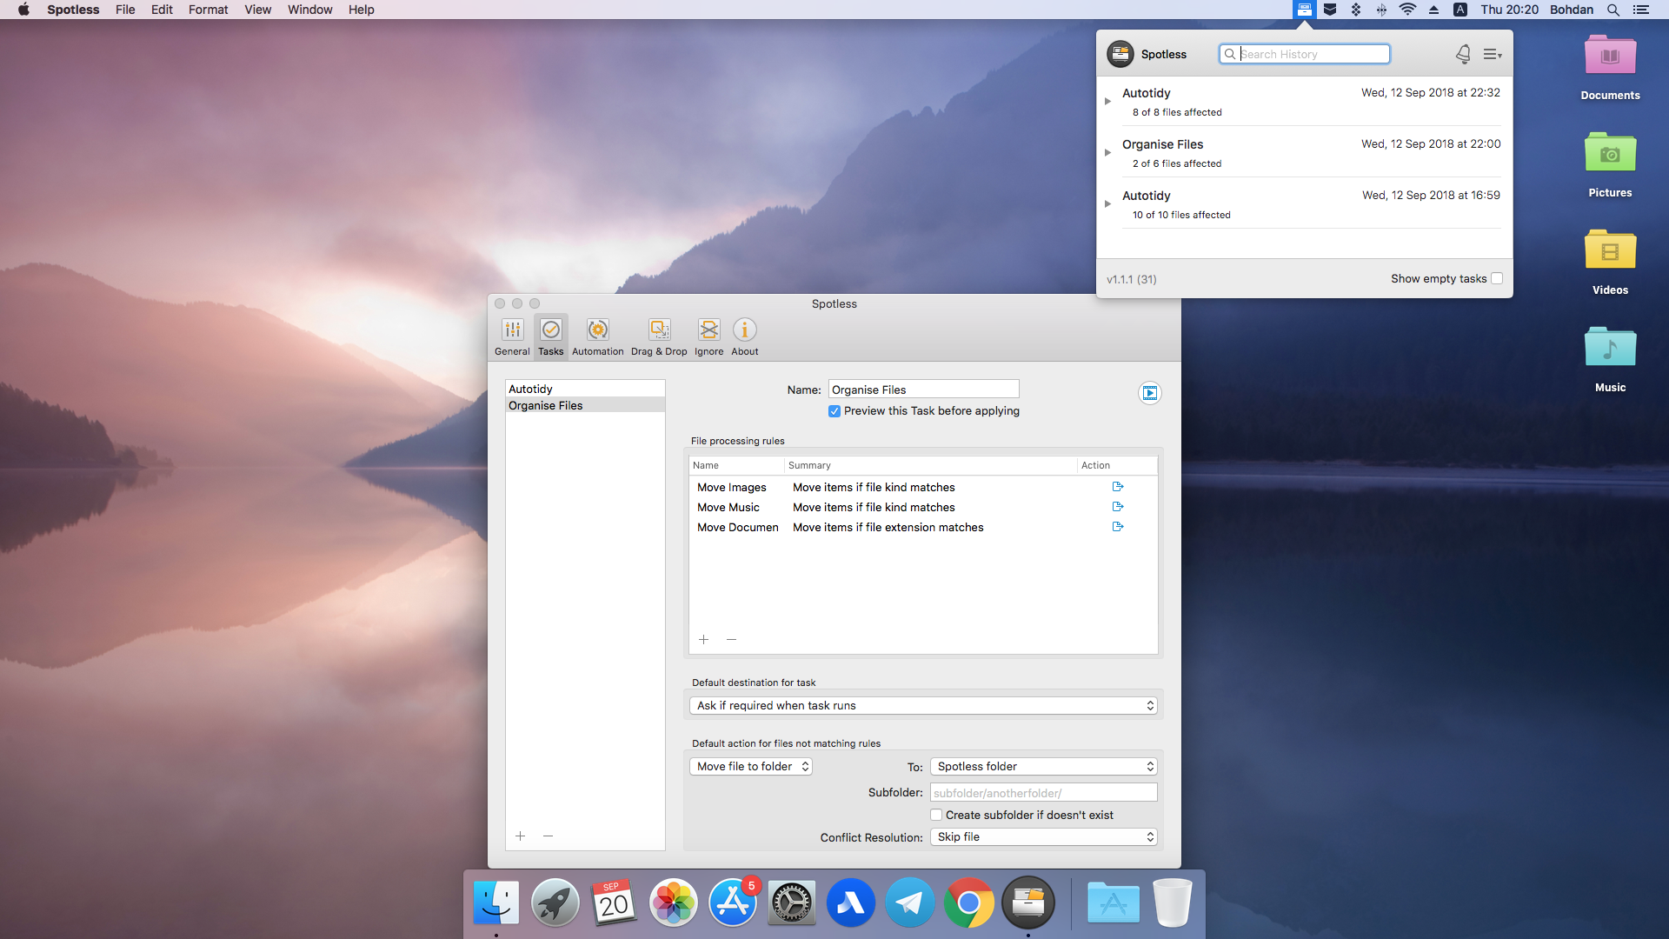Click the Spotless menu bar icon
This screenshot has width=1669, height=939.
pyautogui.click(x=1303, y=10)
